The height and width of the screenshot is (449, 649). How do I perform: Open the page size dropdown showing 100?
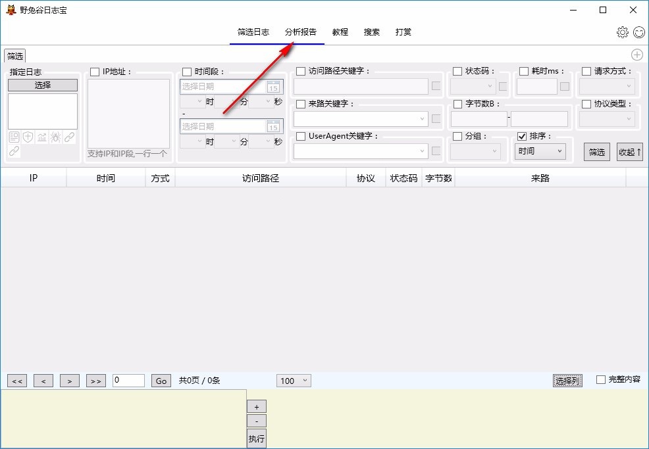pyautogui.click(x=294, y=381)
